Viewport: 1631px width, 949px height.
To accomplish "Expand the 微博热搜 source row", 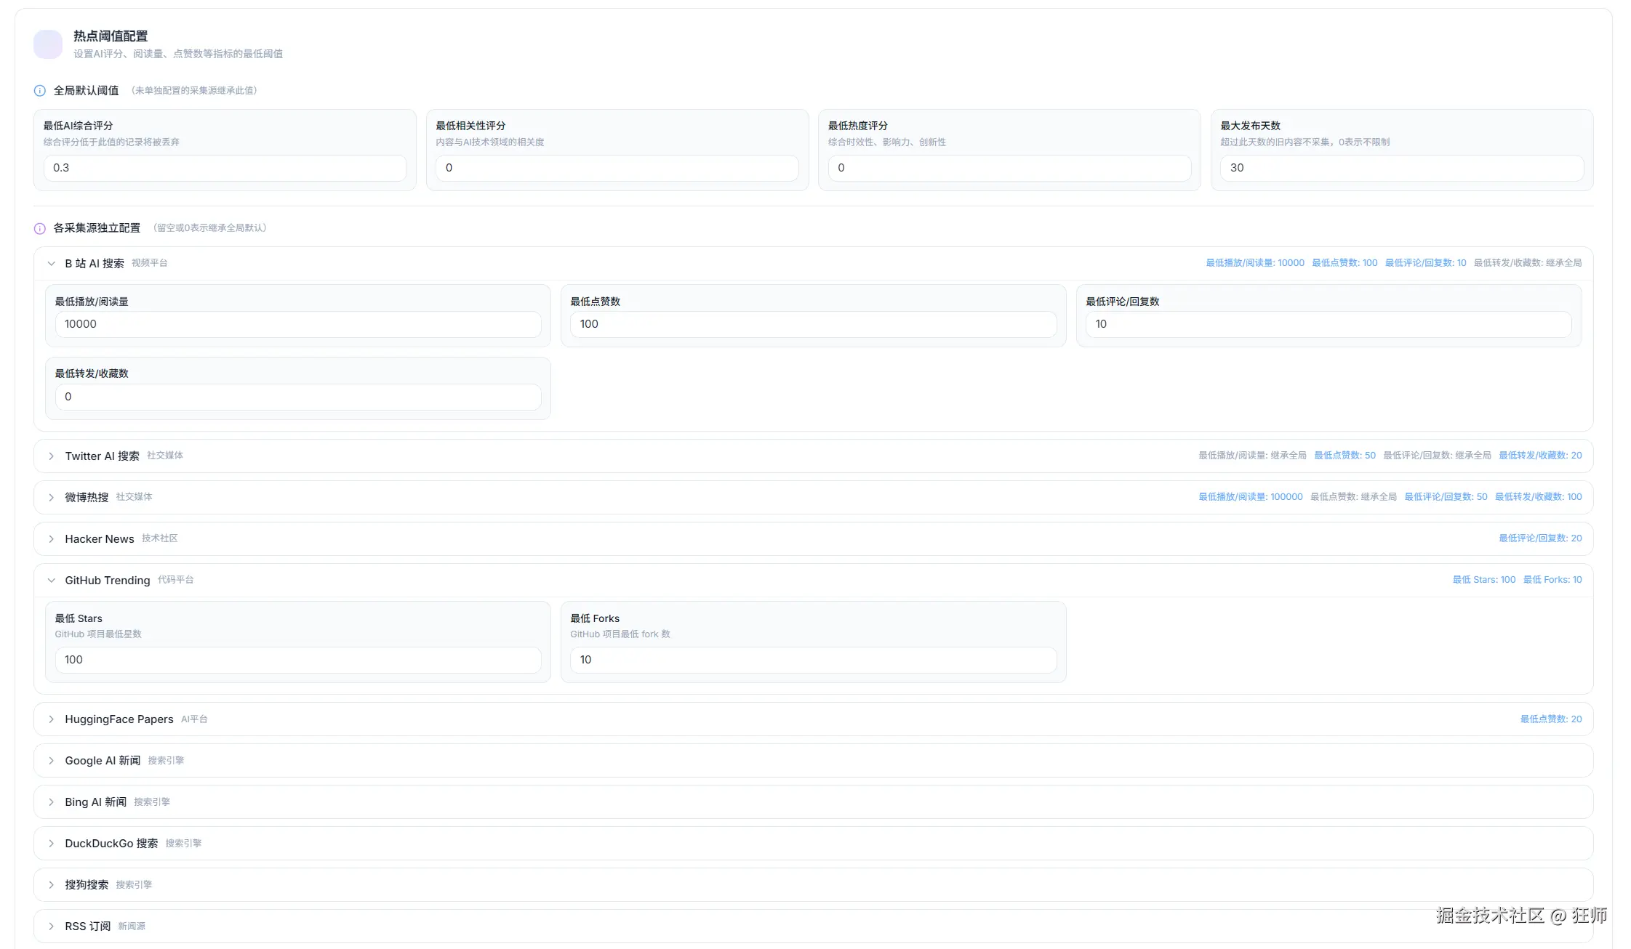I will tap(51, 498).
